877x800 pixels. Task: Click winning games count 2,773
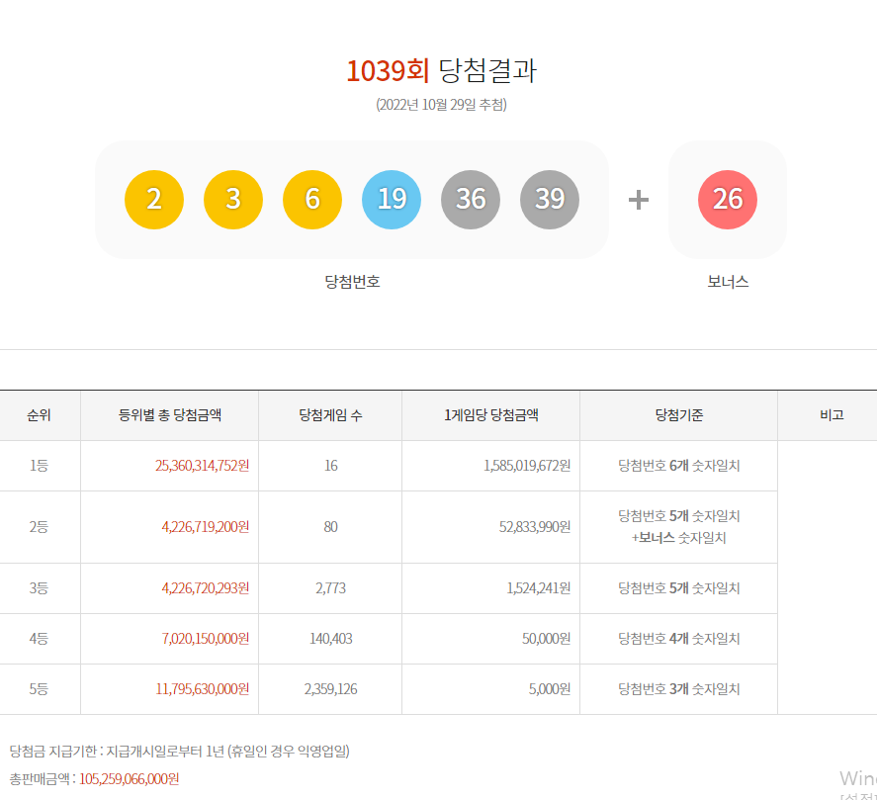(x=330, y=588)
